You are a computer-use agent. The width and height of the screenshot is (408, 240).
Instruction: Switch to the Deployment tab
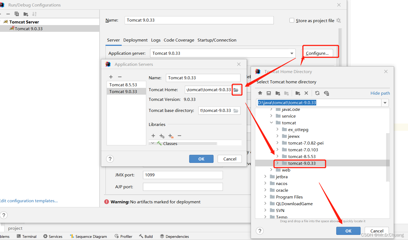(135, 40)
